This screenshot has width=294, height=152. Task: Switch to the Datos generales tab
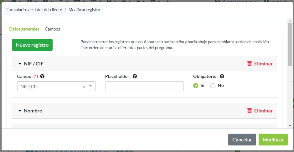tap(24, 29)
